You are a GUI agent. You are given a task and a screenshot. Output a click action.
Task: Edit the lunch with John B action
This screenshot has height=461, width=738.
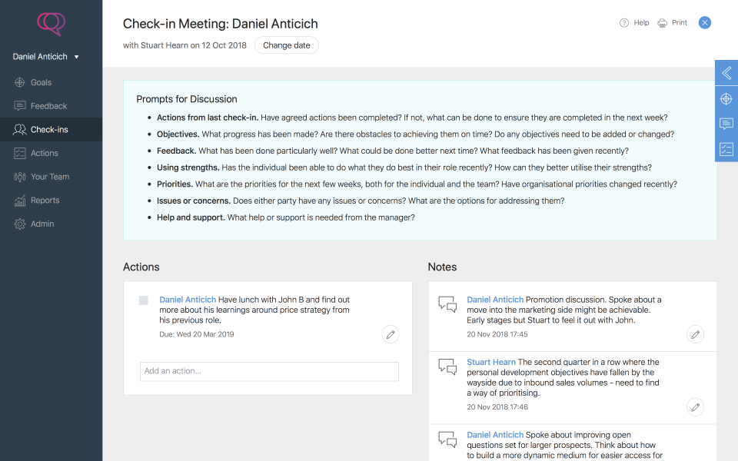click(391, 334)
